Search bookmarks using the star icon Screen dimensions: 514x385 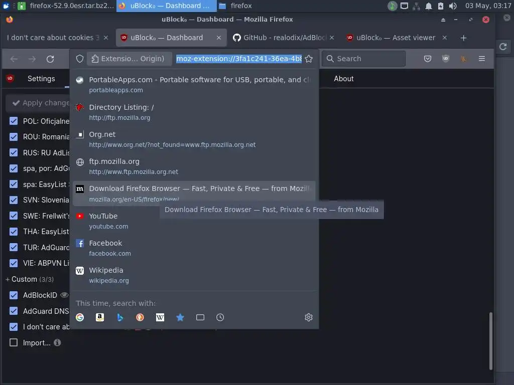(x=180, y=317)
